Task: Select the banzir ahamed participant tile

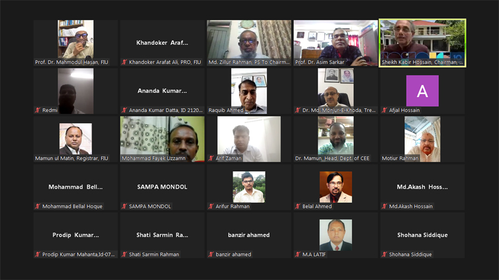Action: (x=249, y=235)
